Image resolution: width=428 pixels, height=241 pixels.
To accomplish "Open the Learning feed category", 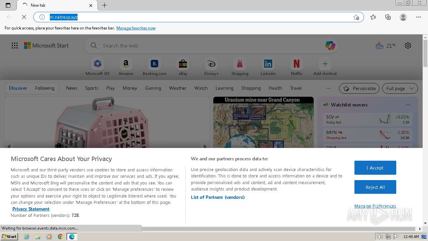I will (x=224, y=88).
